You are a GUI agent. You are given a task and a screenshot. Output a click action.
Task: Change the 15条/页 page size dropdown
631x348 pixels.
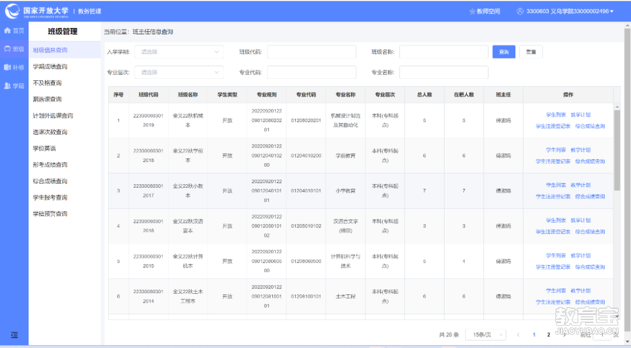(x=486, y=335)
